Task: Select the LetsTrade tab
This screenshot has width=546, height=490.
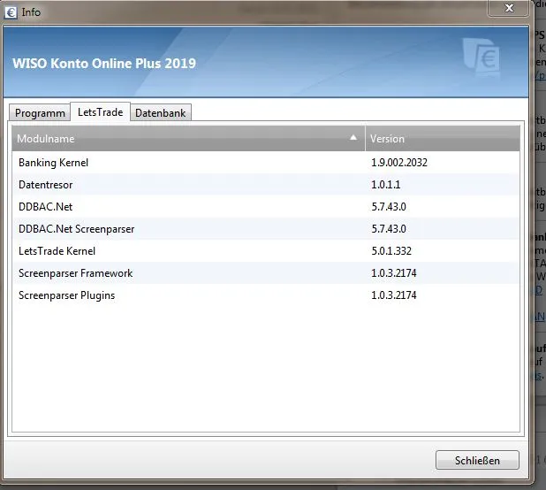Action: click(100, 111)
